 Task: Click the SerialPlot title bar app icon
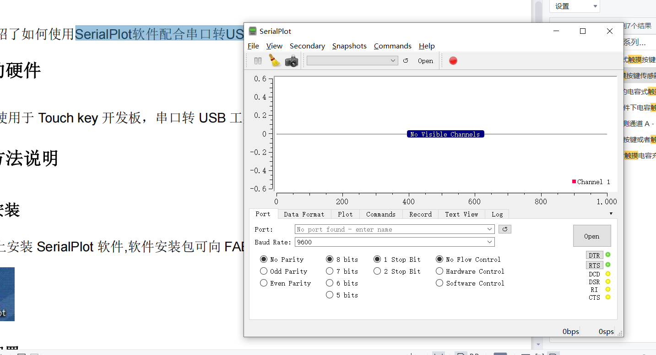252,31
